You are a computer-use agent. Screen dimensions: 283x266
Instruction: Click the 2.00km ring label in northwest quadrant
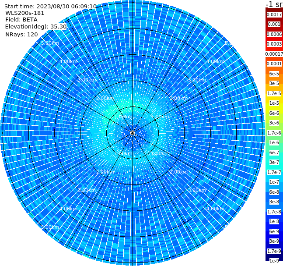click(105, 98)
